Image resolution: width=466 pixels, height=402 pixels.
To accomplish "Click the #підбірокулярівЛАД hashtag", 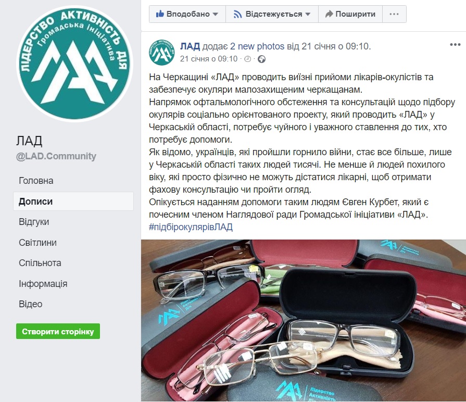I will click(x=191, y=227).
